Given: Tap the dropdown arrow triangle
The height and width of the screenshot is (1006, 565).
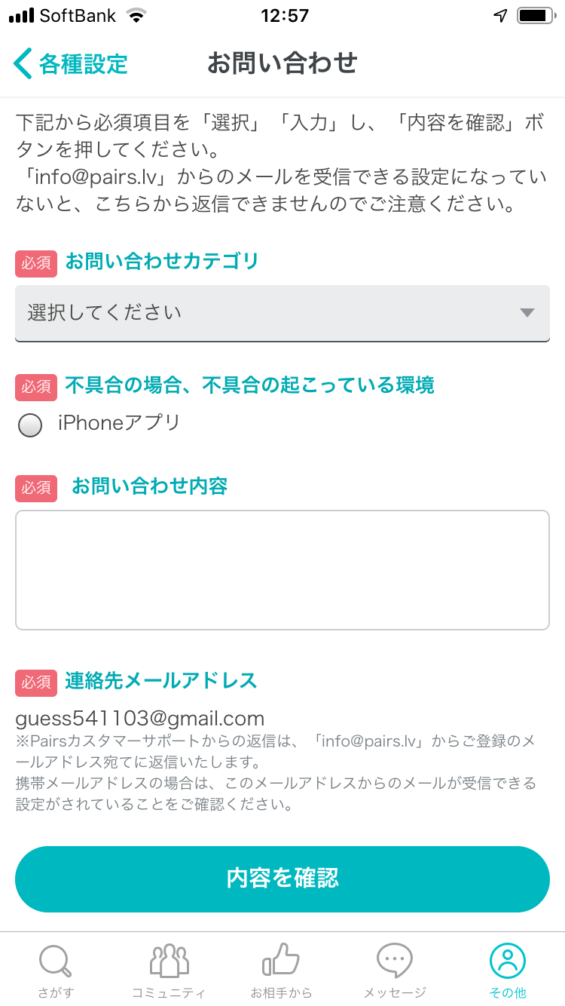Looking at the screenshot, I should 527,313.
